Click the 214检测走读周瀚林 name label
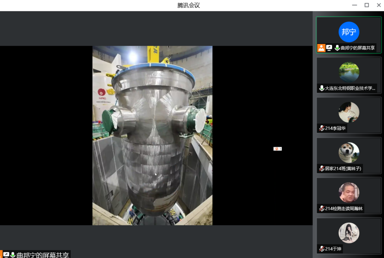 [343, 209]
